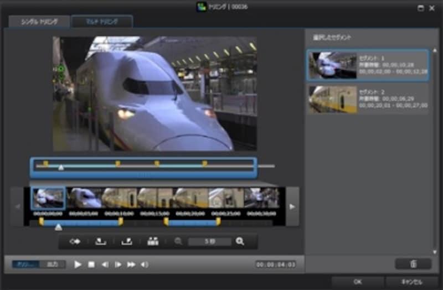Click the playhead triangle on upper trim bar
Screen dimensions: 443x290
(61, 168)
